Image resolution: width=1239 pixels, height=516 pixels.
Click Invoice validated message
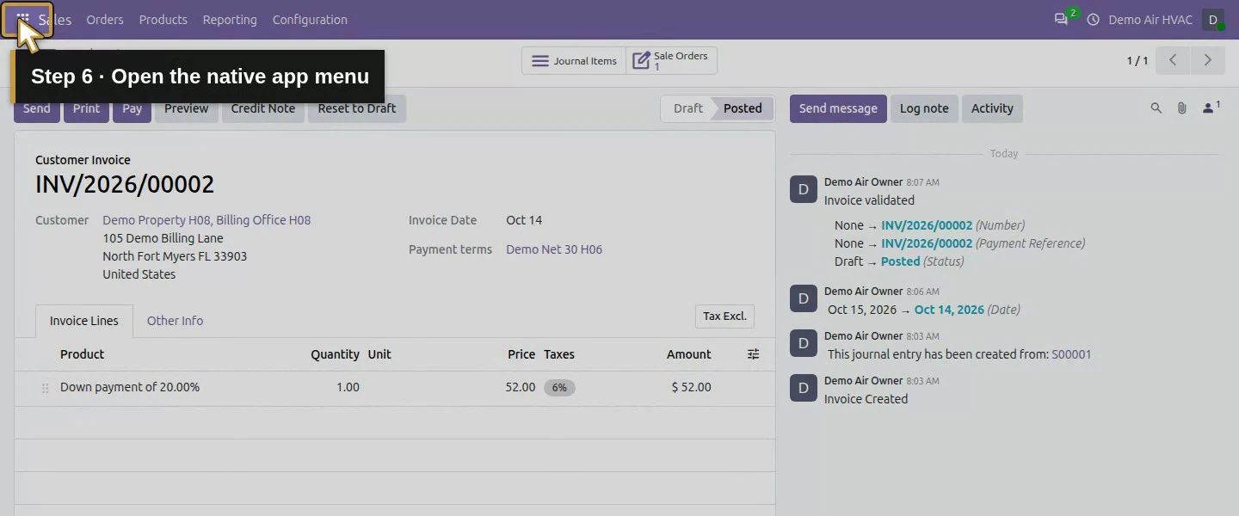point(869,200)
